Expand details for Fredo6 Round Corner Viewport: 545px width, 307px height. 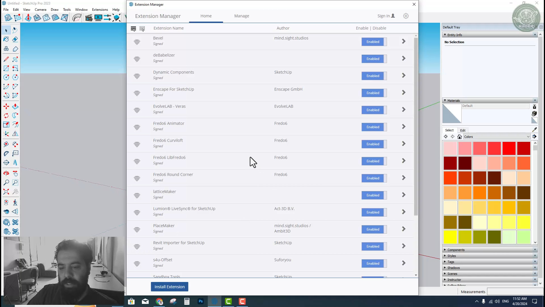point(404,178)
